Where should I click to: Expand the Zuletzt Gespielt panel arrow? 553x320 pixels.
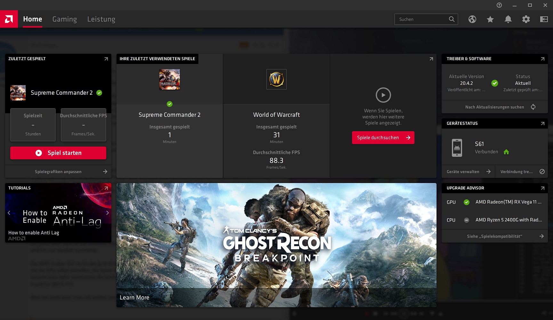106,59
